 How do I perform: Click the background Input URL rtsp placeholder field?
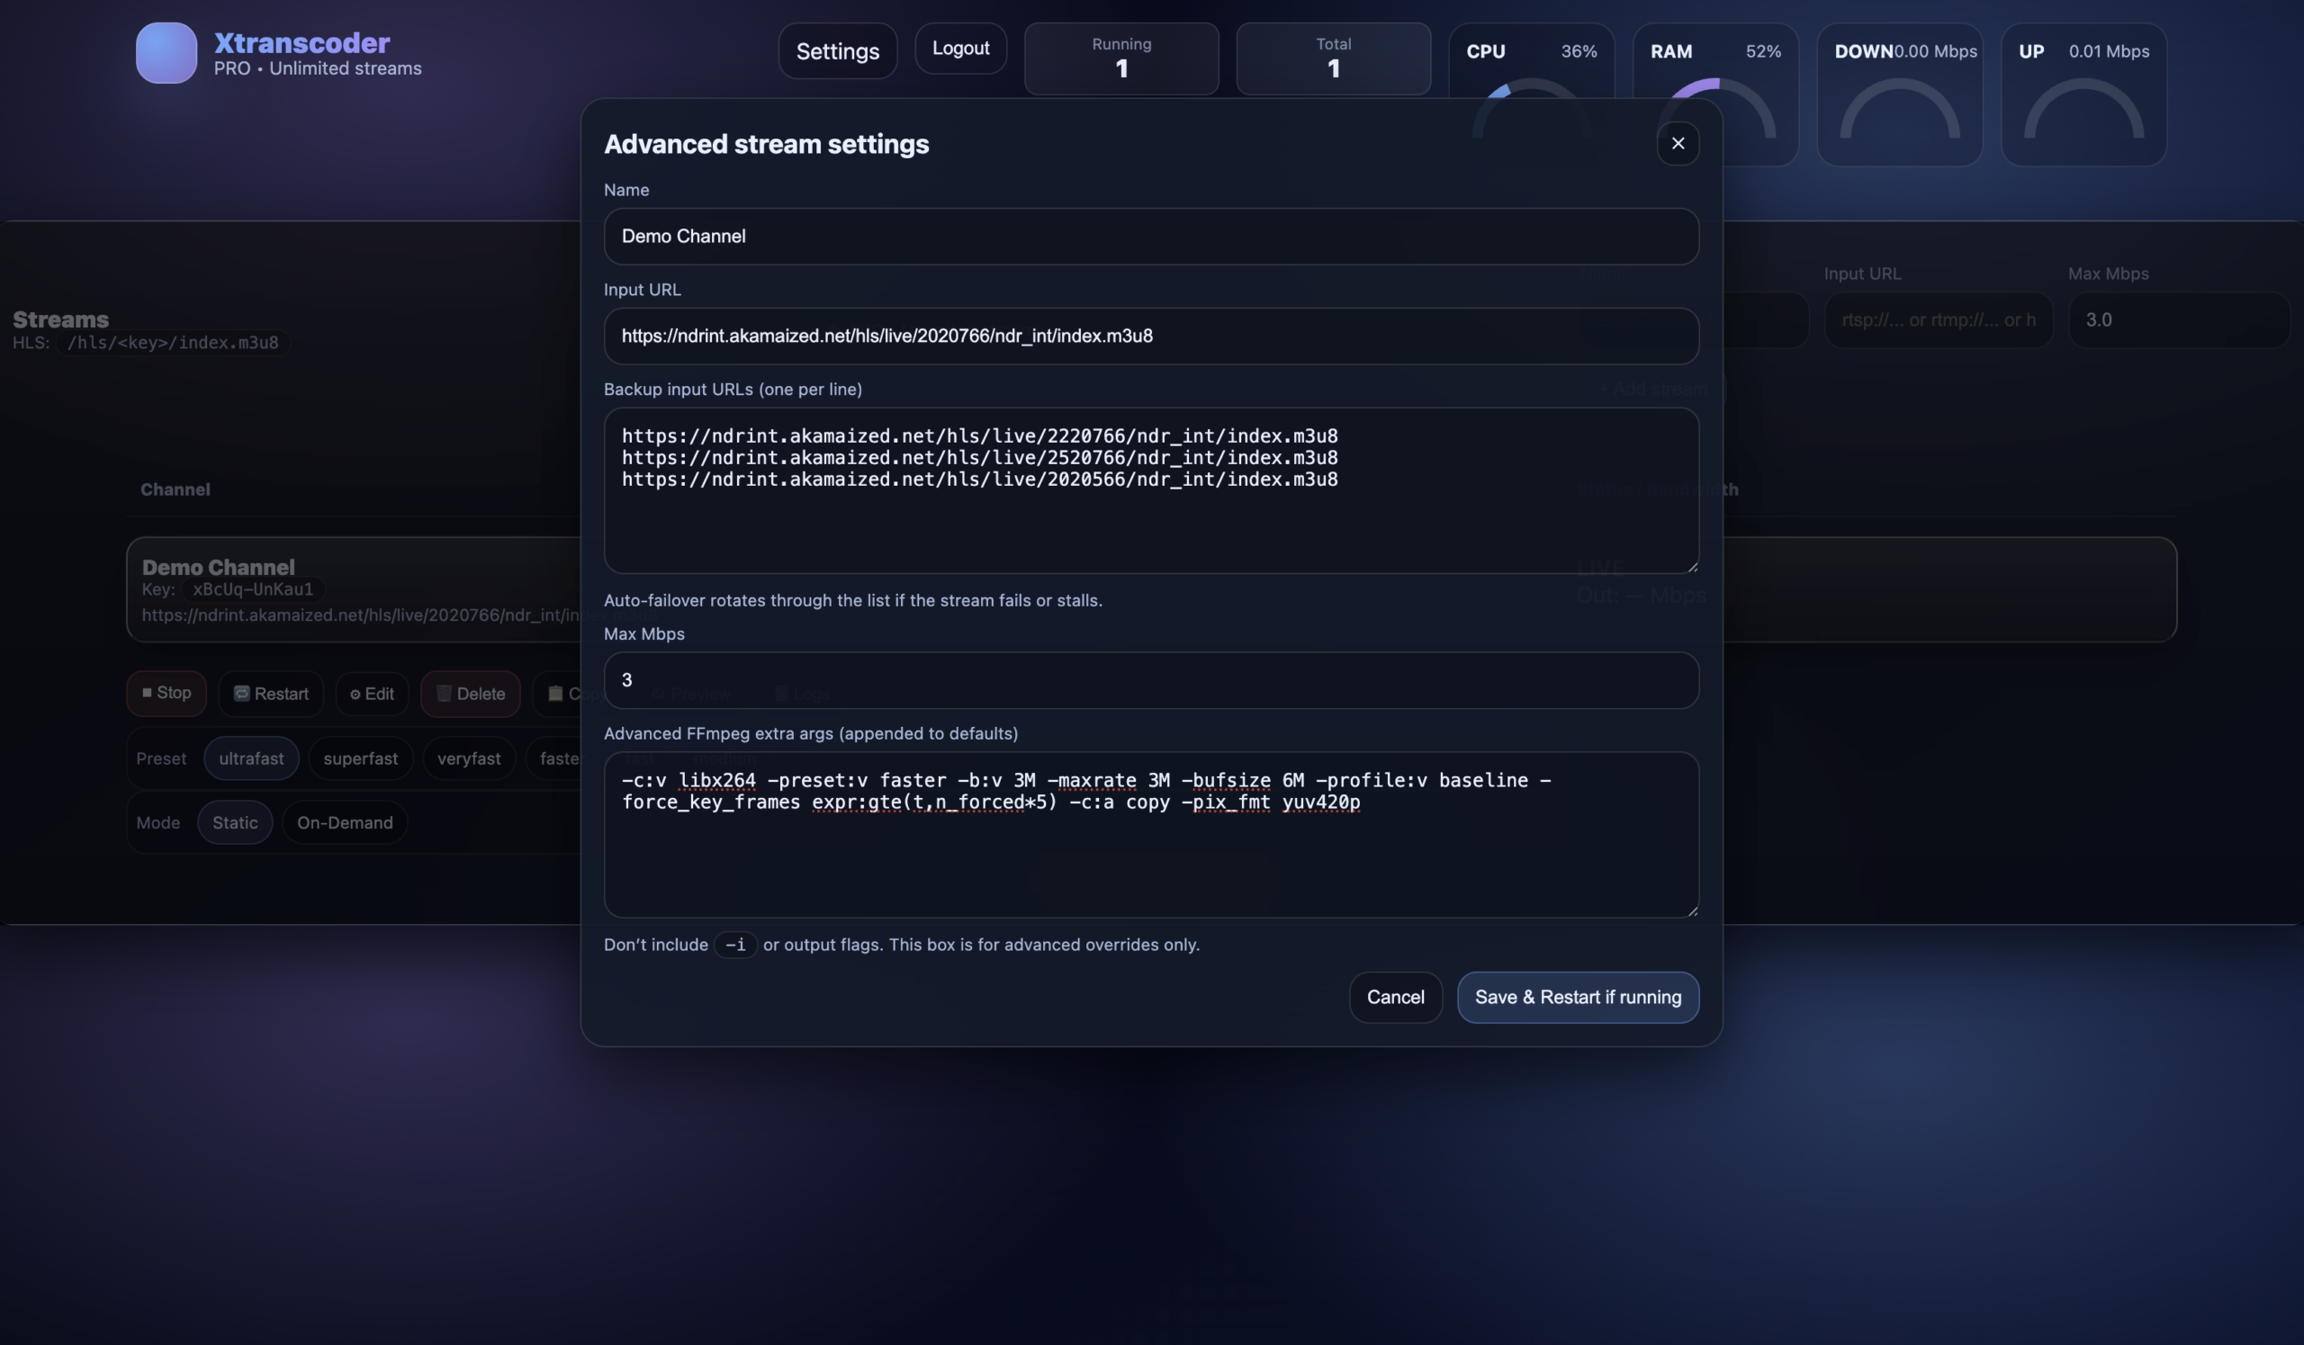1939,319
